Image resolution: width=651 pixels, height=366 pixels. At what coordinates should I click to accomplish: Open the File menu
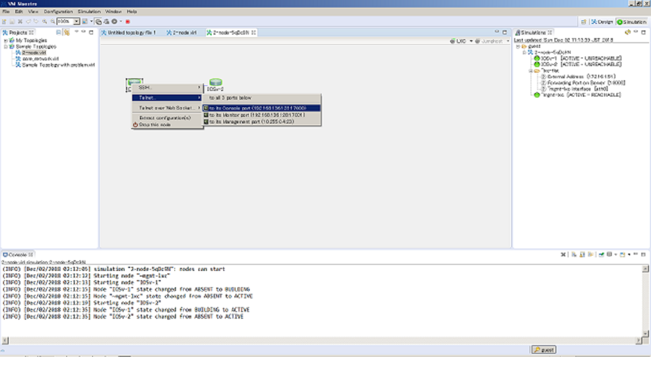pos(5,11)
